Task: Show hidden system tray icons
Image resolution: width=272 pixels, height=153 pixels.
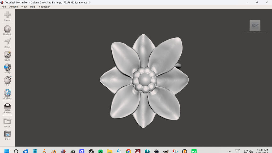Action: 230,151
